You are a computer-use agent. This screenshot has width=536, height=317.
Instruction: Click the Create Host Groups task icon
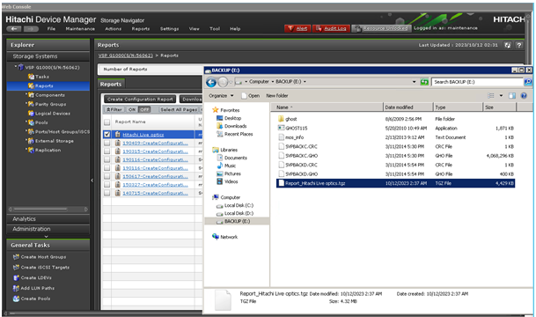pyautogui.click(x=16, y=257)
